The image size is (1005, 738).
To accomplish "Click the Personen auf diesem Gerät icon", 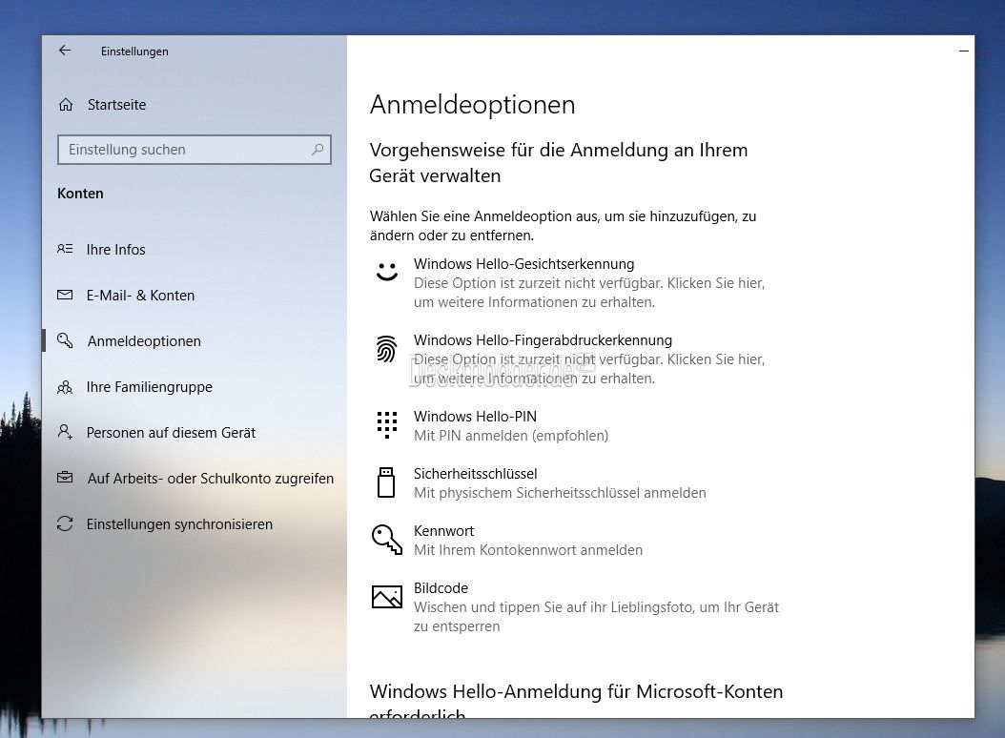I will tap(65, 432).
